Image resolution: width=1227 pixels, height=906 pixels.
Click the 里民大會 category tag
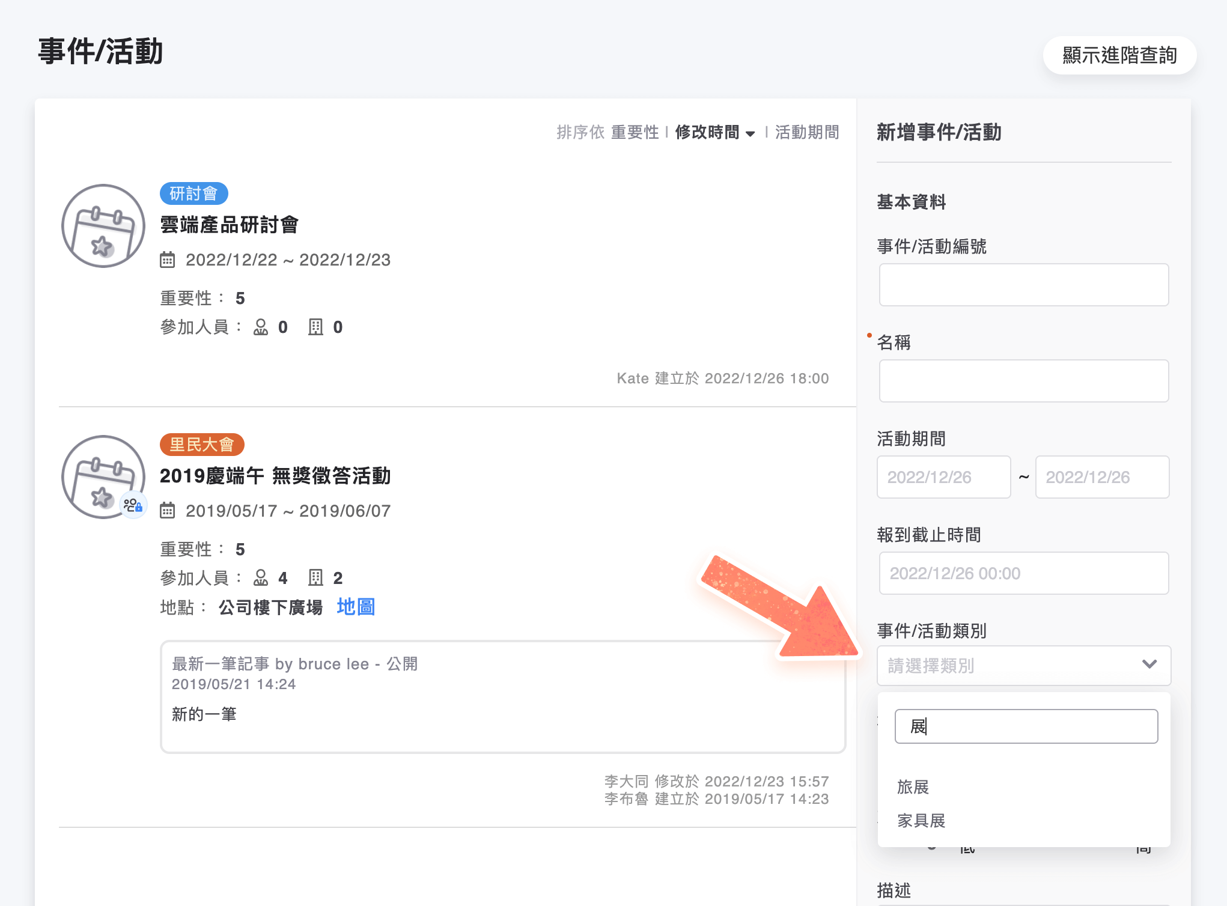tap(202, 445)
